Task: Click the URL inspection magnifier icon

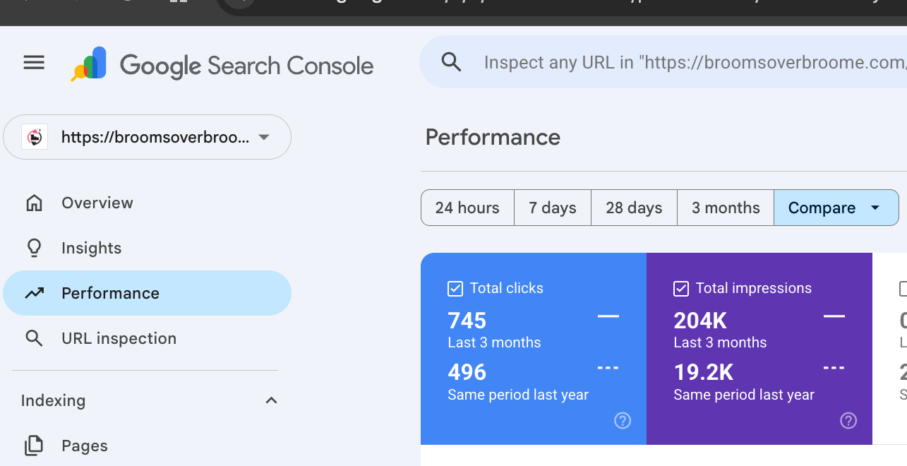Action: click(34, 338)
